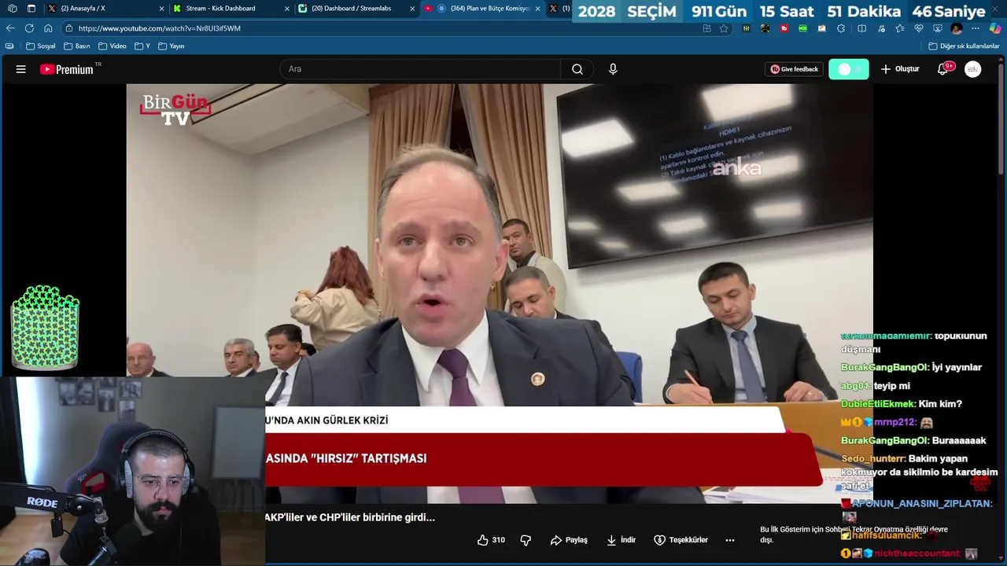Expand the Basın bookmarks folder
The image size is (1007, 566).
click(x=76, y=46)
